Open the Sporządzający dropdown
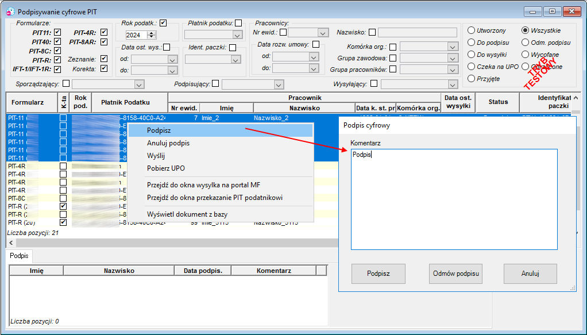587x335 pixels. (x=139, y=84)
